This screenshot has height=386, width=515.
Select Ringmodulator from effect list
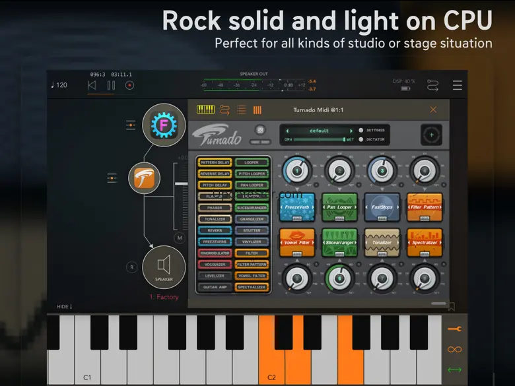tap(215, 253)
